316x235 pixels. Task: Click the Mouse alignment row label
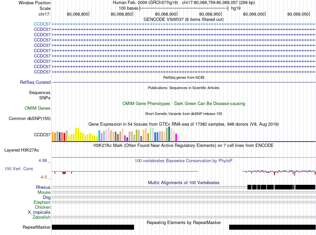(44, 192)
